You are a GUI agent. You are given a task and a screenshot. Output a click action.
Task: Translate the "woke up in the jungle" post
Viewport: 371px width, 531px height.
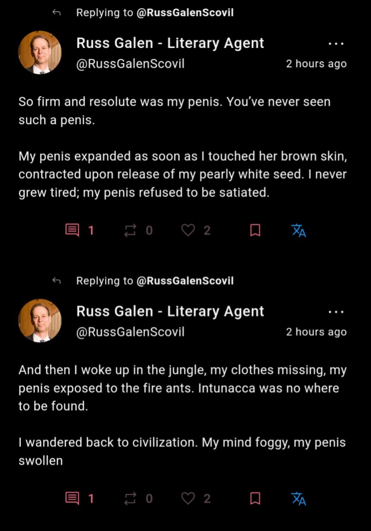click(x=299, y=499)
